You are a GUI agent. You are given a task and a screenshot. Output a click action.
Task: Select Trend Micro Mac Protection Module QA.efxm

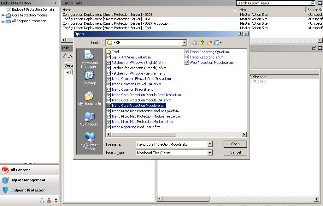pyautogui.click(x=143, y=111)
